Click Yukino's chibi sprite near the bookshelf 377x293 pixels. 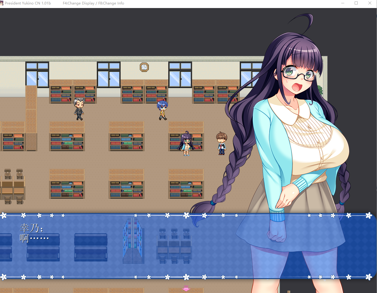186,143
